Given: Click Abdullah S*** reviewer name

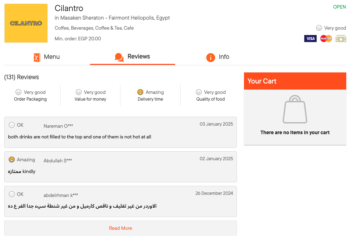Looking at the screenshot, I should (x=58, y=161).
